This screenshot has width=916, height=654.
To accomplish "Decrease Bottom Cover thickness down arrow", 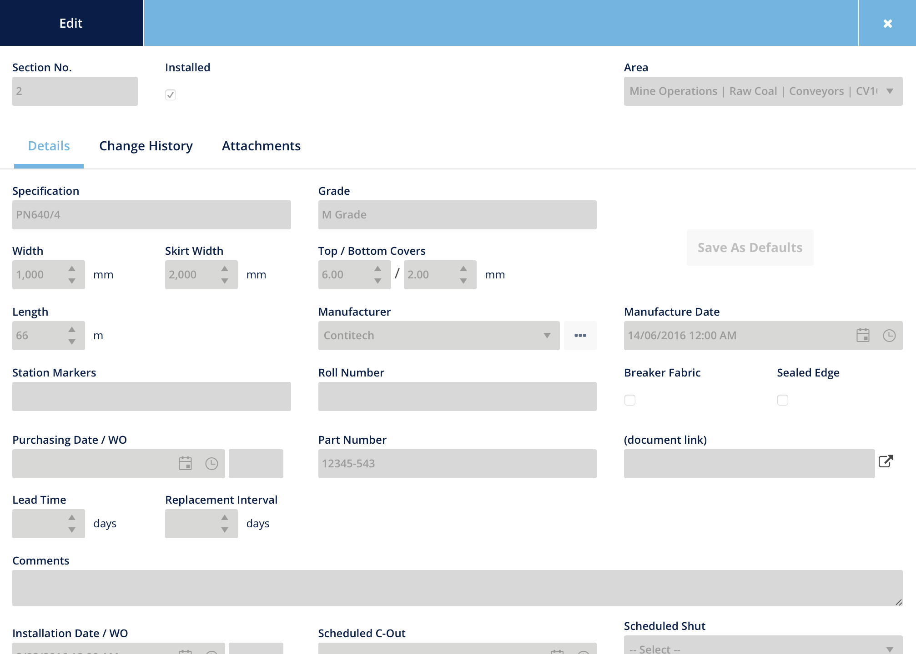I will click(463, 281).
